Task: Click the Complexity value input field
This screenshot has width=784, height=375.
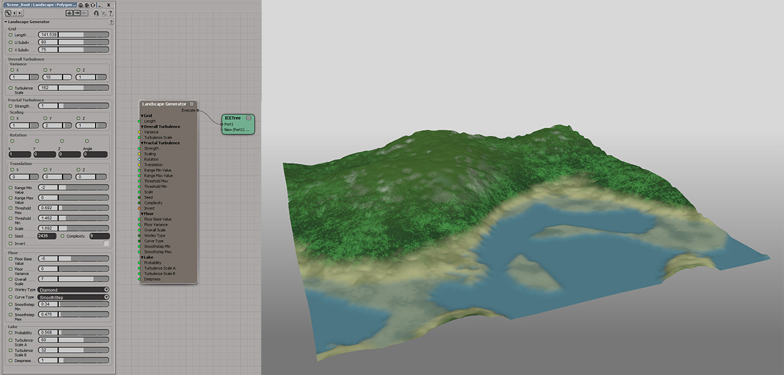Action: pos(99,236)
